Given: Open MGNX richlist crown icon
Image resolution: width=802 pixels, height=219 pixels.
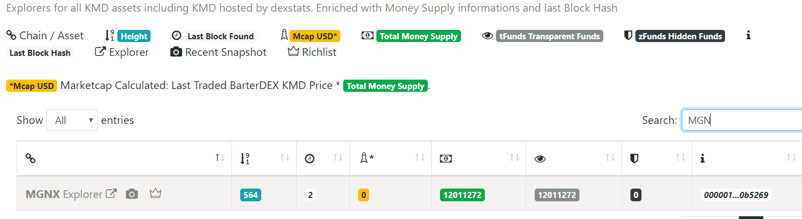Looking at the screenshot, I should [155, 194].
